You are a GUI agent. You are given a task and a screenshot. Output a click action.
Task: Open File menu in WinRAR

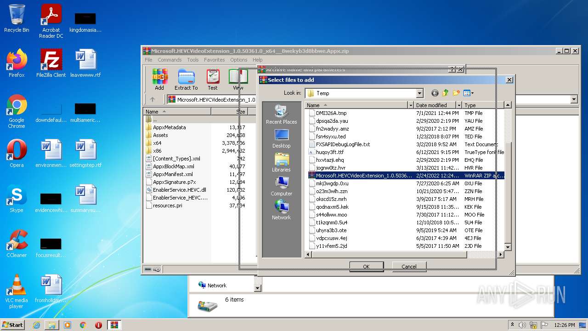click(148, 60)
